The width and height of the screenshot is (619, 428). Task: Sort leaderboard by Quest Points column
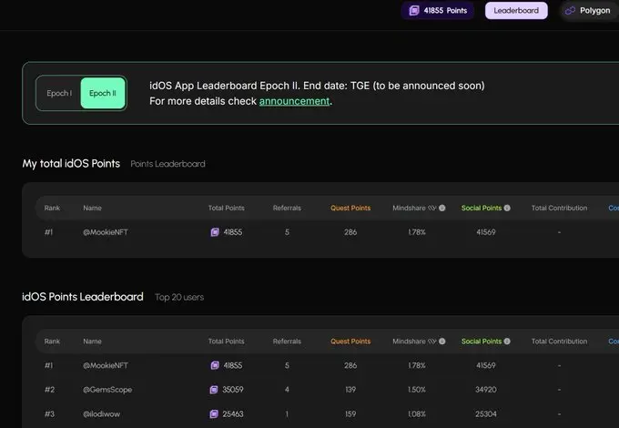point(350,341)
